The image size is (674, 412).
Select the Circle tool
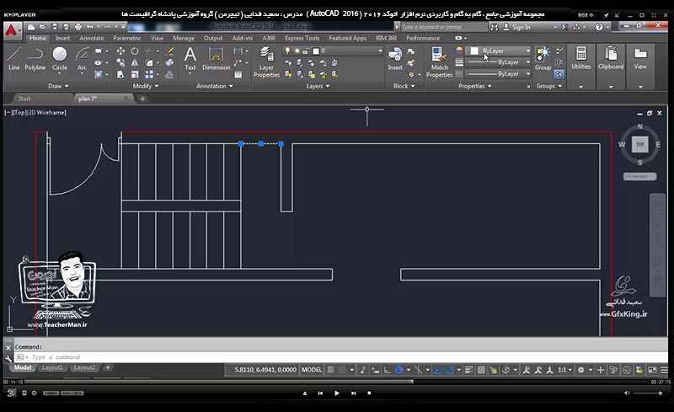click(59, 59)
